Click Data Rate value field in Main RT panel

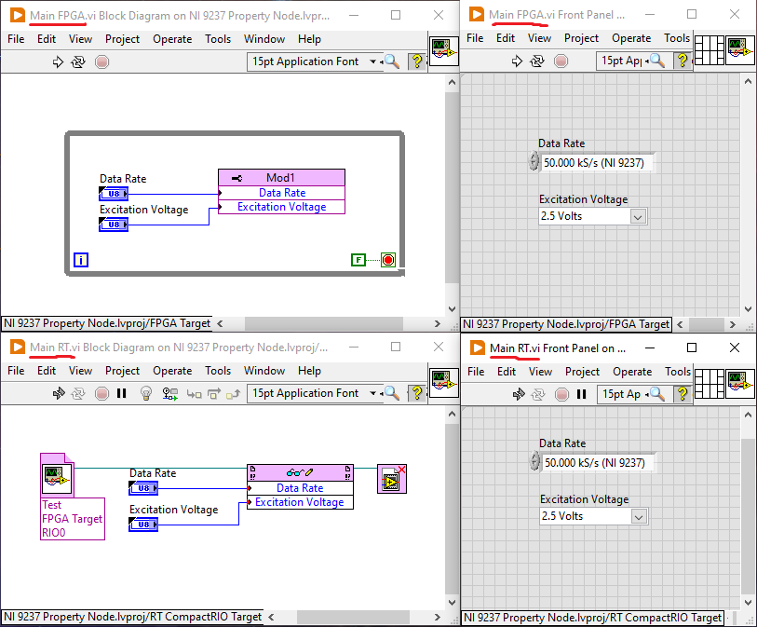(596, 462)
